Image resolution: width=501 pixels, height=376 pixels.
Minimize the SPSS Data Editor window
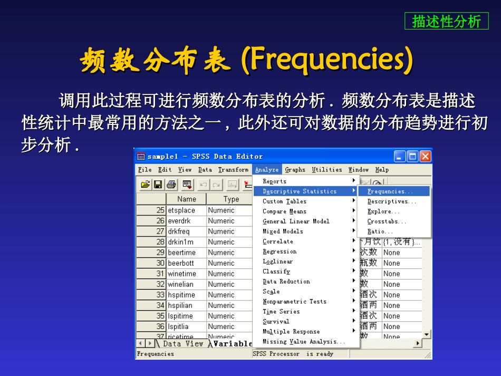point(399,157)
